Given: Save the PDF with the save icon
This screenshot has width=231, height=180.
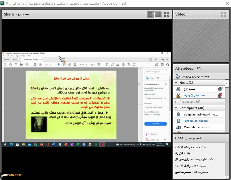Looking at the screenshot, I should pos(5,65).
